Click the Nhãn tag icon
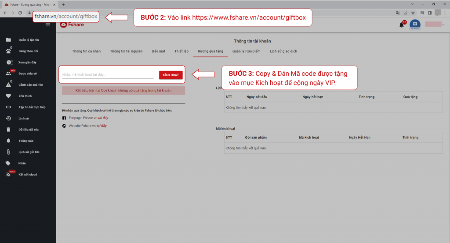This screenshot has height=243, width=450. point(8,163)
